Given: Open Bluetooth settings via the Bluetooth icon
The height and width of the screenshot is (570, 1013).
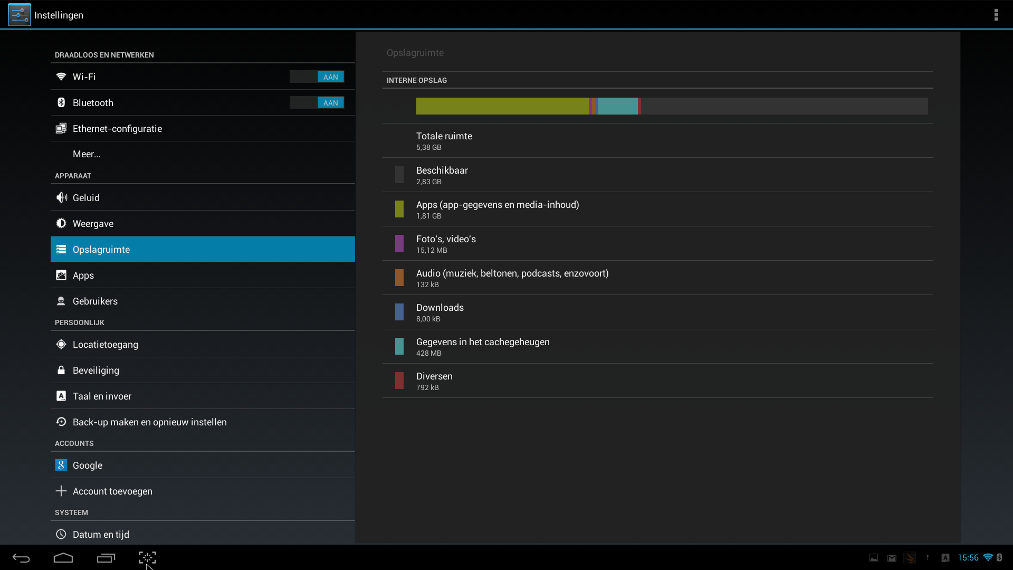Looking at the screenshot, I should [x=61, y=102].
